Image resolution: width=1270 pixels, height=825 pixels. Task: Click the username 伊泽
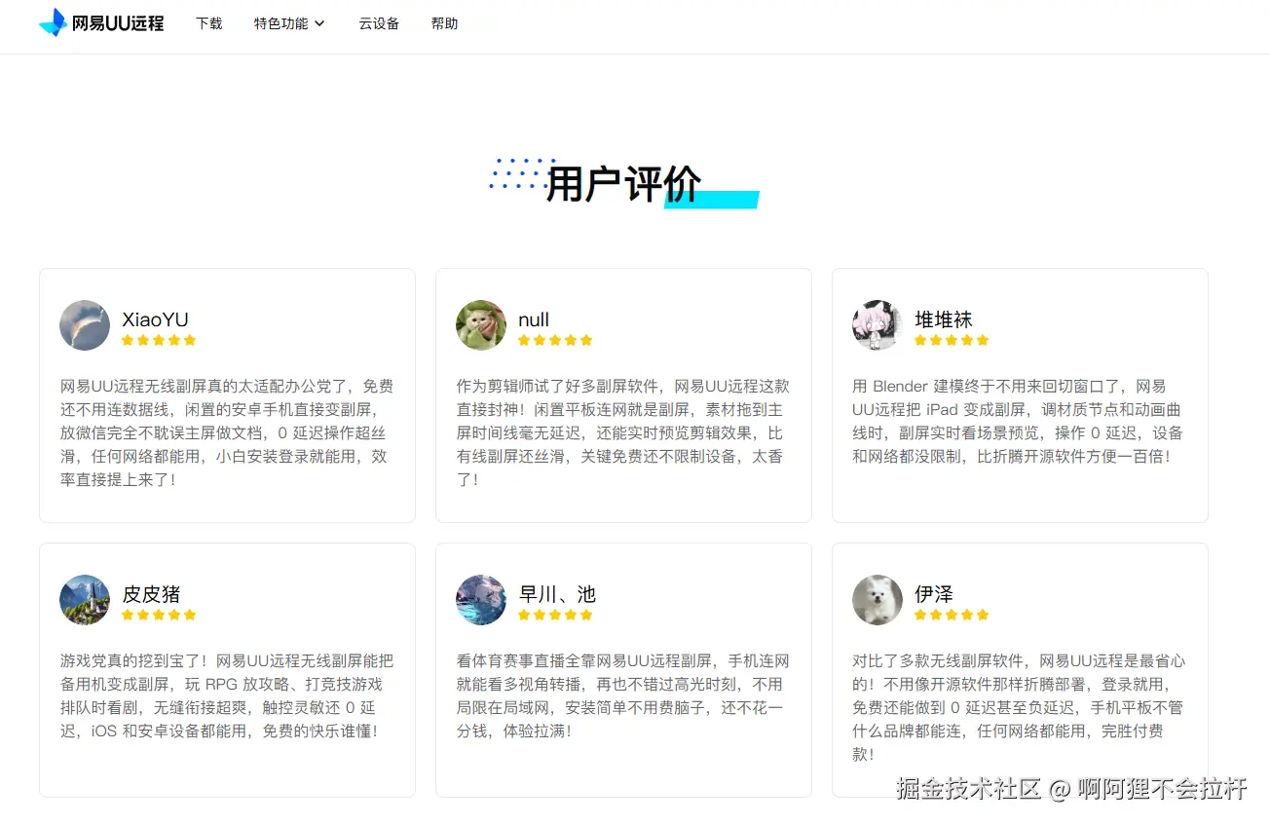pyautogui.click(x=933, y=594)
